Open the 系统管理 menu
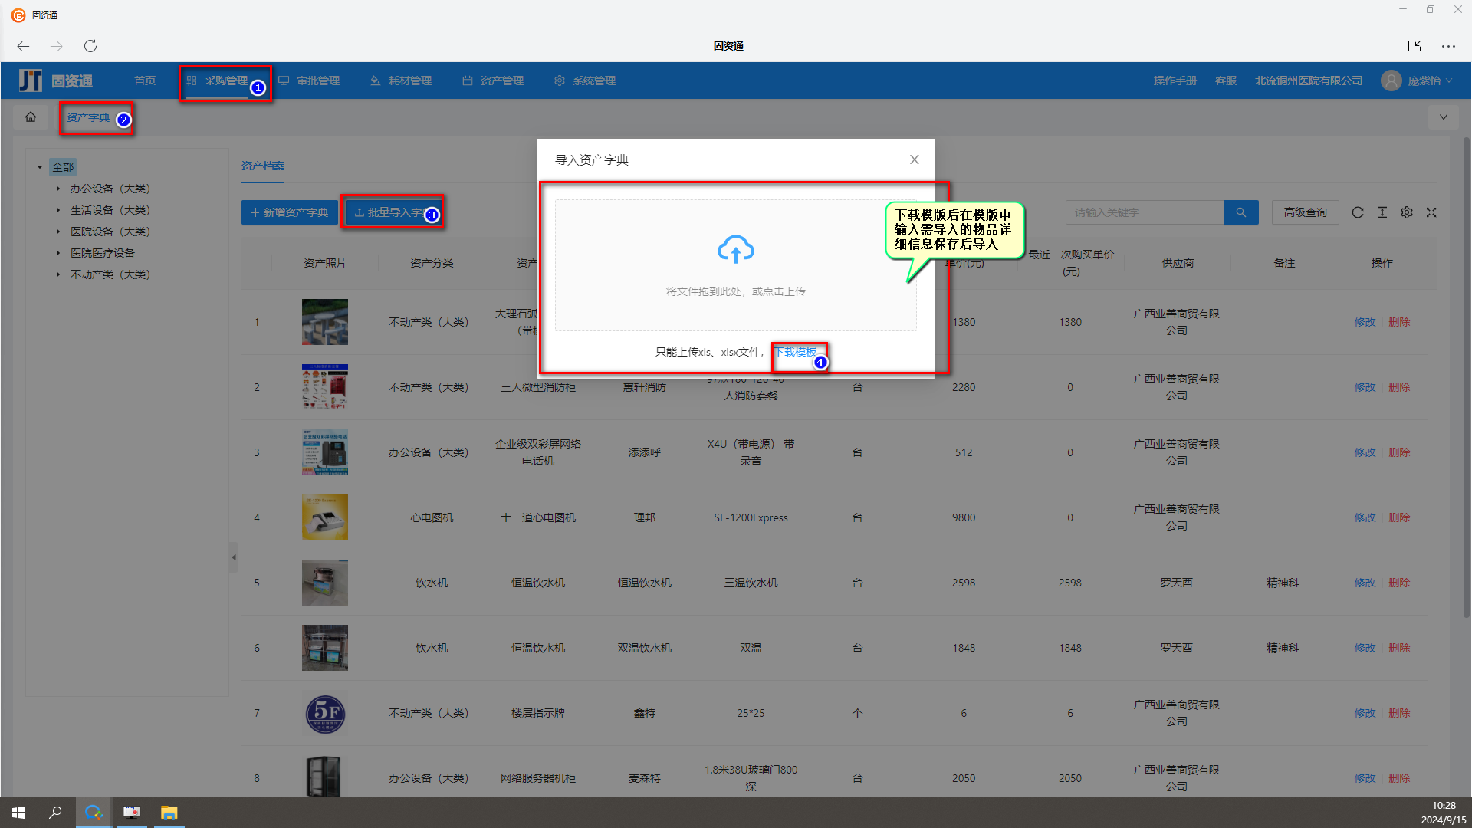1472x828 pixels. [585, 80]
